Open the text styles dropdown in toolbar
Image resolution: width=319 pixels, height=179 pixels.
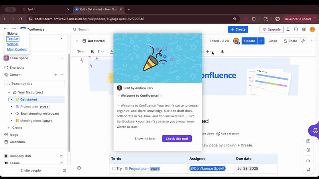coord(81,52)
